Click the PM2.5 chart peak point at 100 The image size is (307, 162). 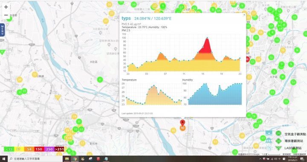207,38
